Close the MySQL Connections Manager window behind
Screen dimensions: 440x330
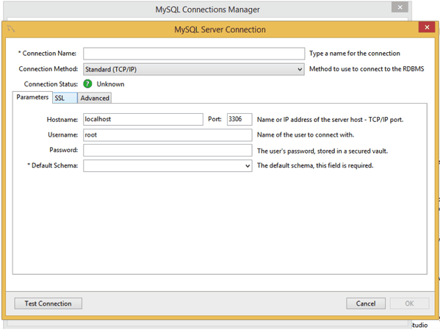[x=400, y=7]
